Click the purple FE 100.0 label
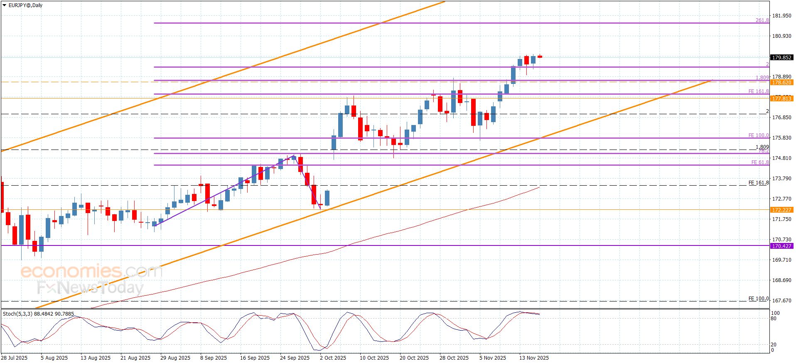The height and width of the screenshot is (363, 796). 758,135
